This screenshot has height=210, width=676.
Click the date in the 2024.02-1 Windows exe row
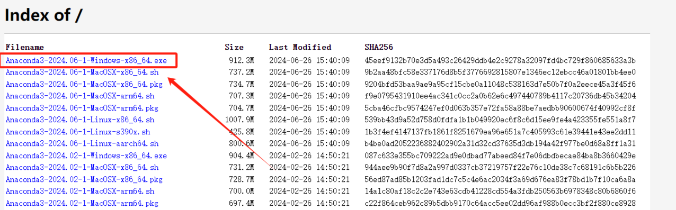pyautogui.click(x=309, y=156)
